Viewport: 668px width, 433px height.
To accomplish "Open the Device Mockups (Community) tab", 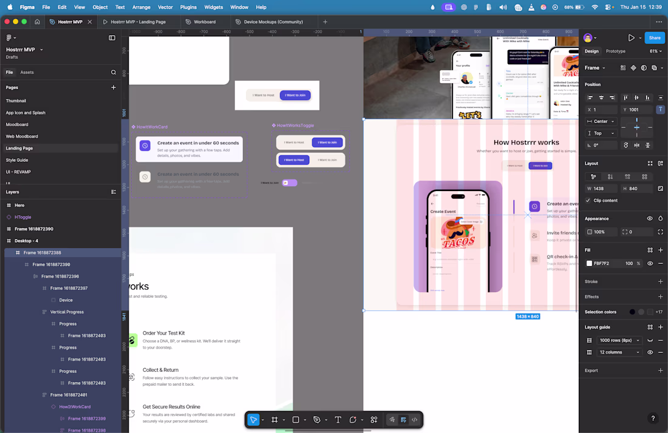I will (273, 22).
